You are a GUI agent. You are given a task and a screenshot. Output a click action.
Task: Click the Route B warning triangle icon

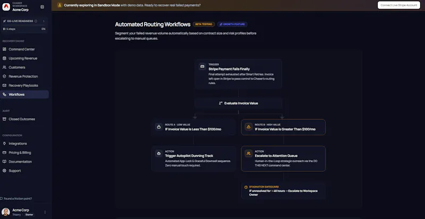pos(249,127)
